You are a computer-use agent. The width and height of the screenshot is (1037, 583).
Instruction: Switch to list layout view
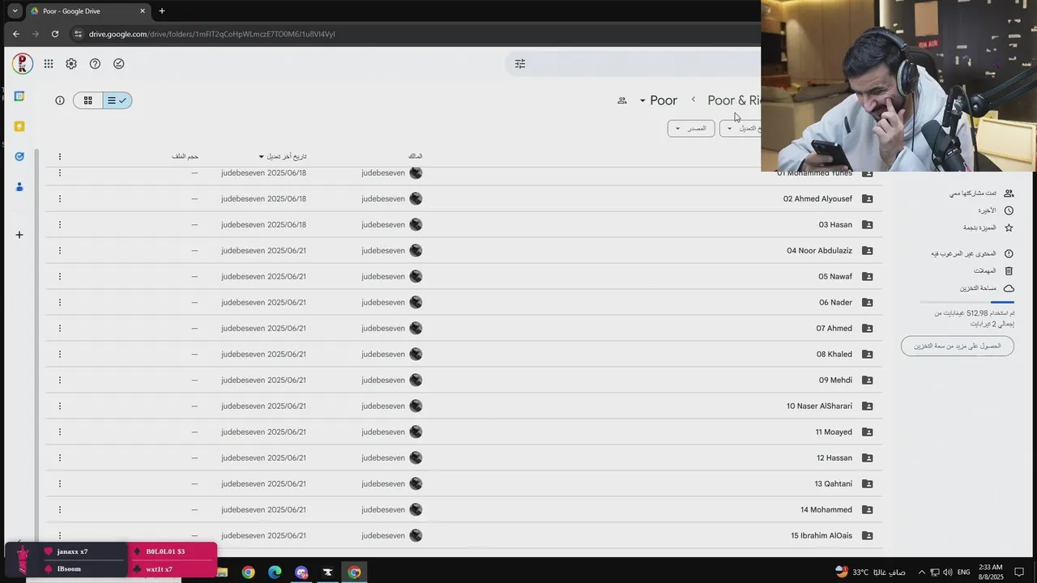[x=117, y=100]
